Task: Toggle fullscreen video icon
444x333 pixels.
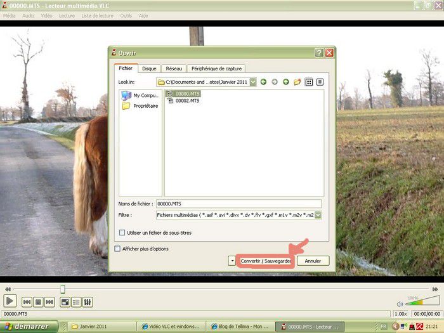Action: (x=65, y=302)
